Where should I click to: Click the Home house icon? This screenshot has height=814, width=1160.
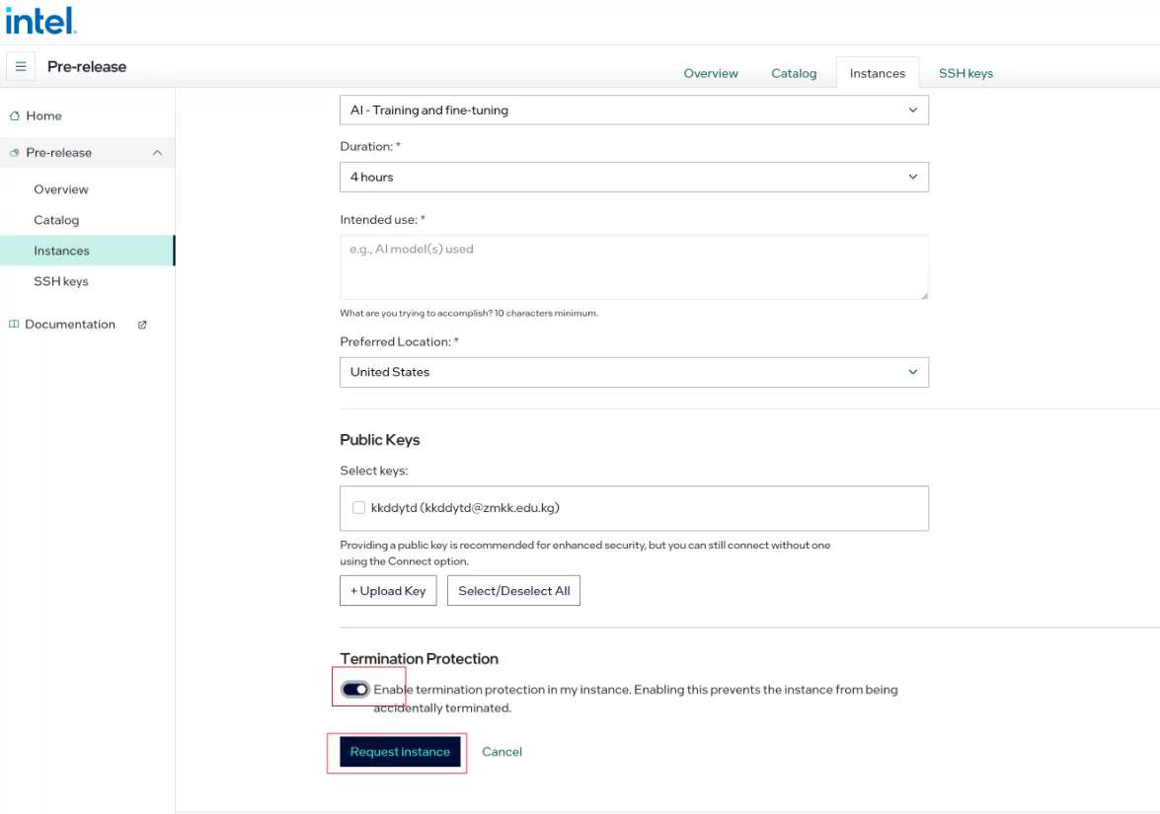pyautogui.click(x=14, y=116)
